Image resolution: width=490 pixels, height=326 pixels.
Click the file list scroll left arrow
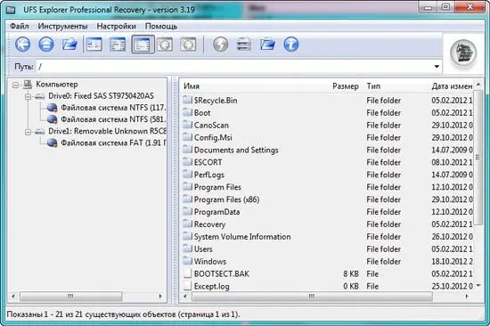185,296
